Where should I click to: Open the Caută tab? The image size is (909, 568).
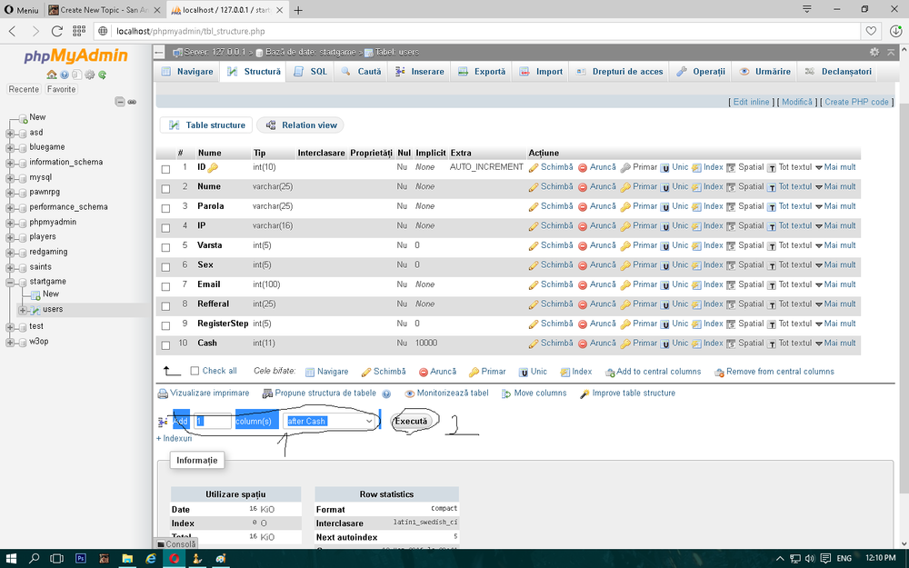361,72
